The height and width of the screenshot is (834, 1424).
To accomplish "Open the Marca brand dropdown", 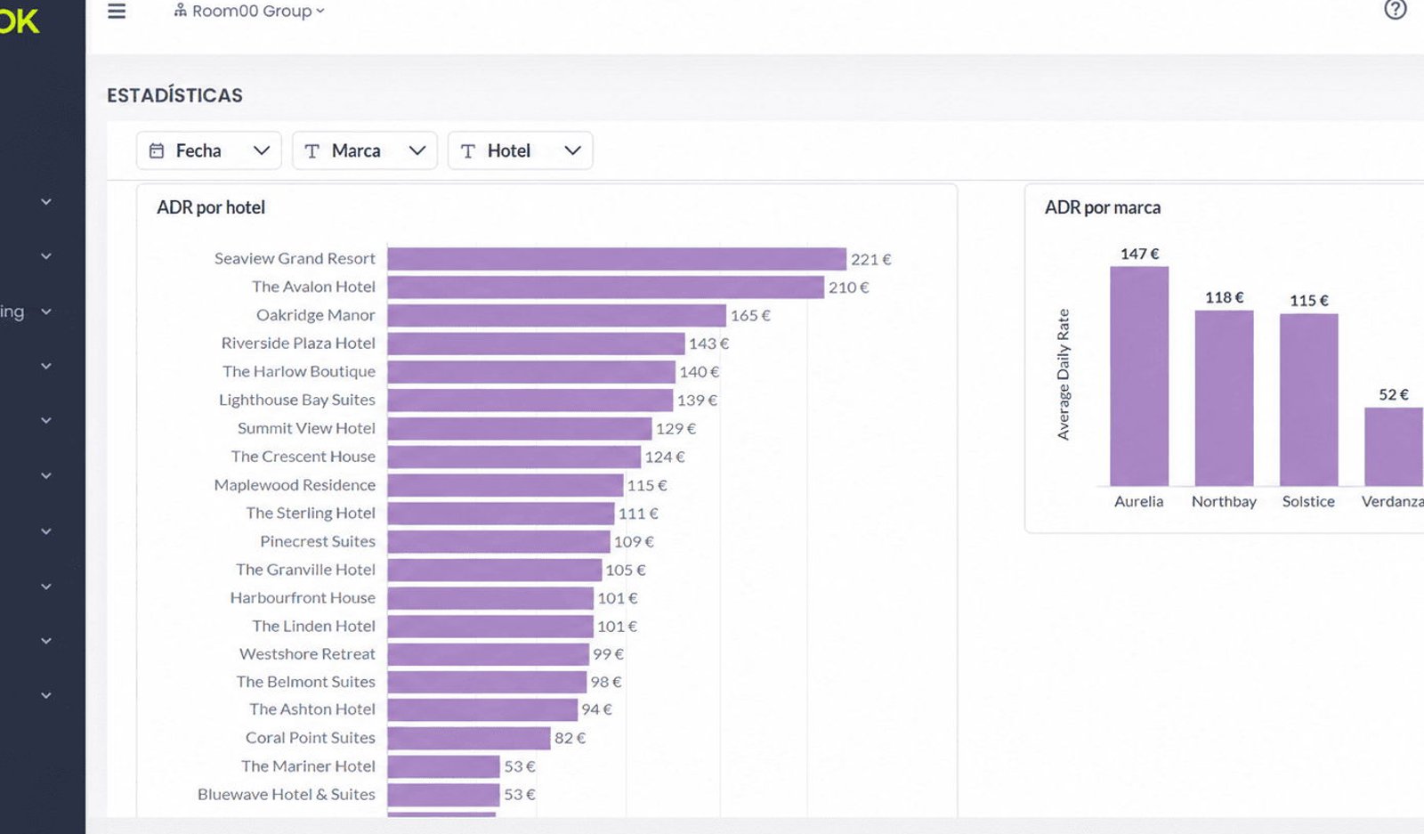I will (365, 150).
